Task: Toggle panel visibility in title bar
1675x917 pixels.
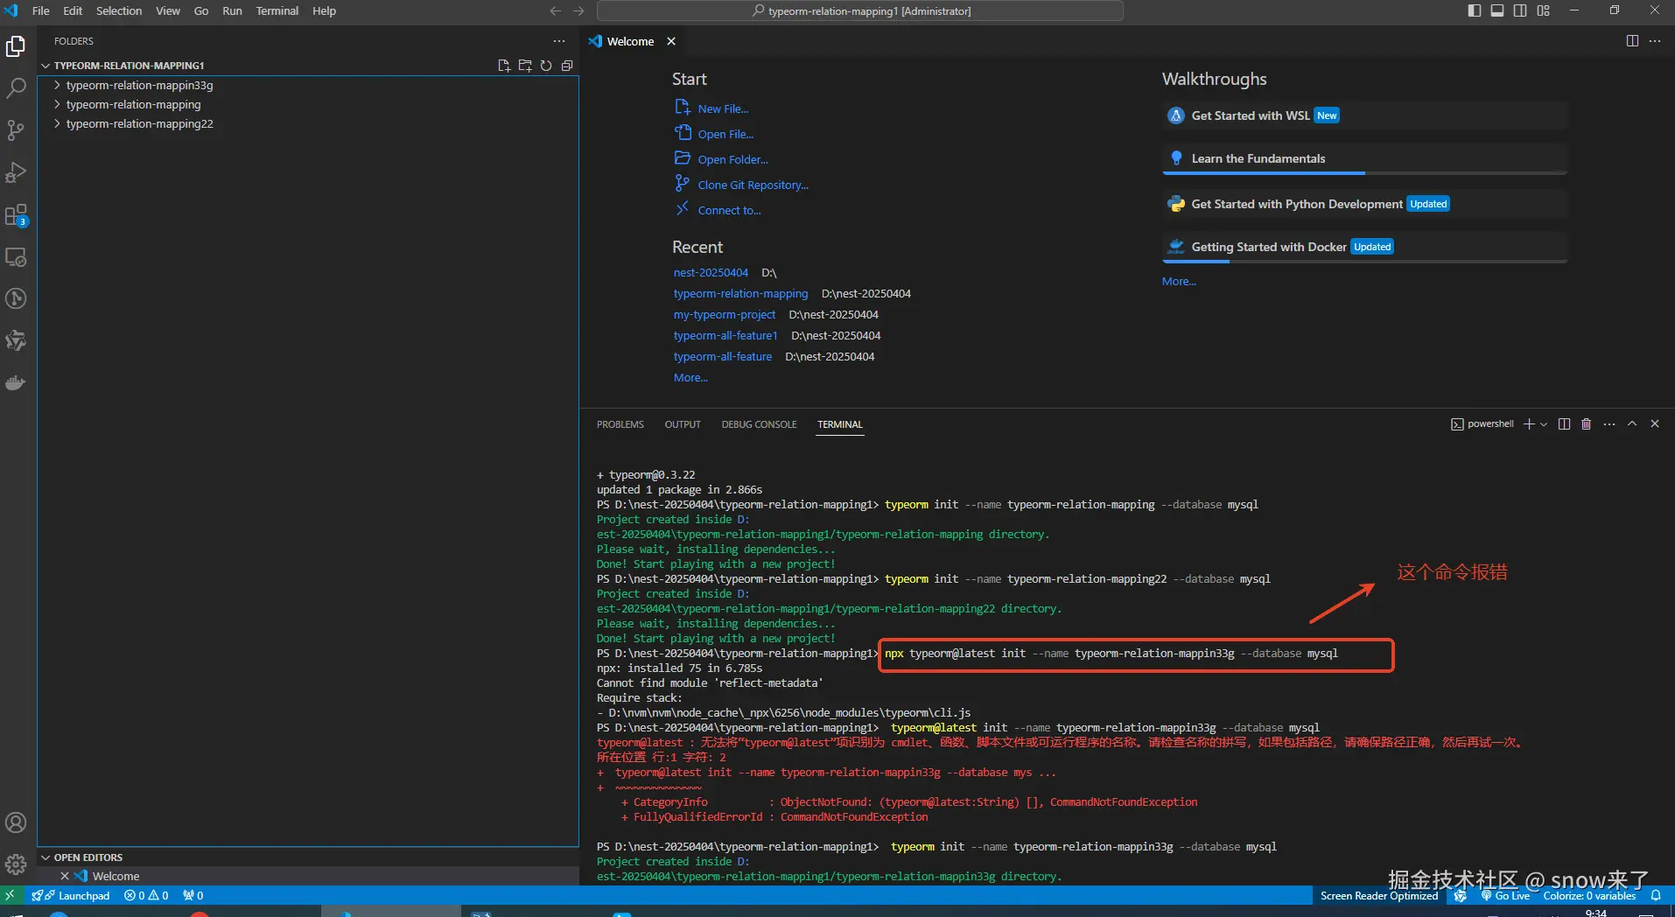Action: pos(1497,10)
